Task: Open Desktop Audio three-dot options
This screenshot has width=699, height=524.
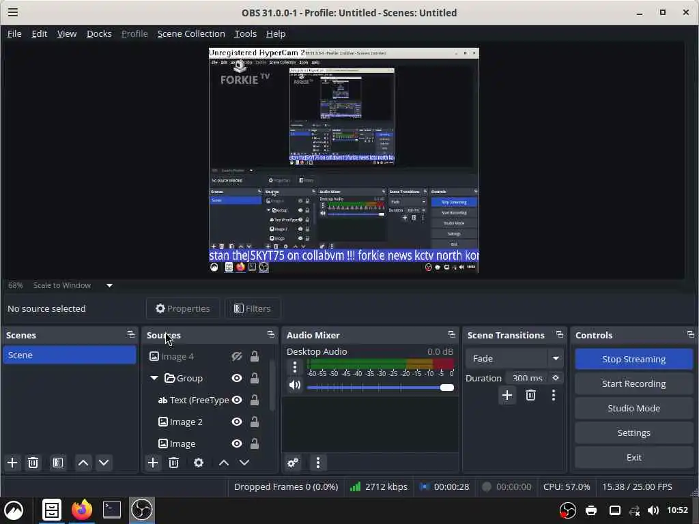Action: [295, 366]
